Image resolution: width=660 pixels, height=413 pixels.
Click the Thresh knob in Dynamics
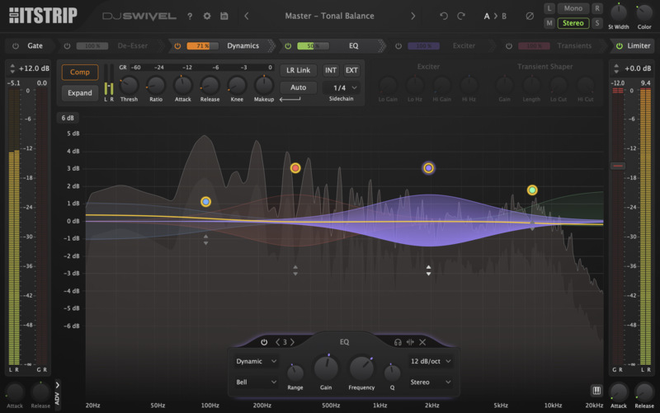[x=129, y=84]
